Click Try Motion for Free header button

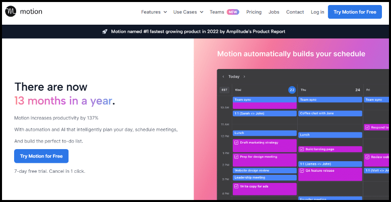tap(355, 12)
